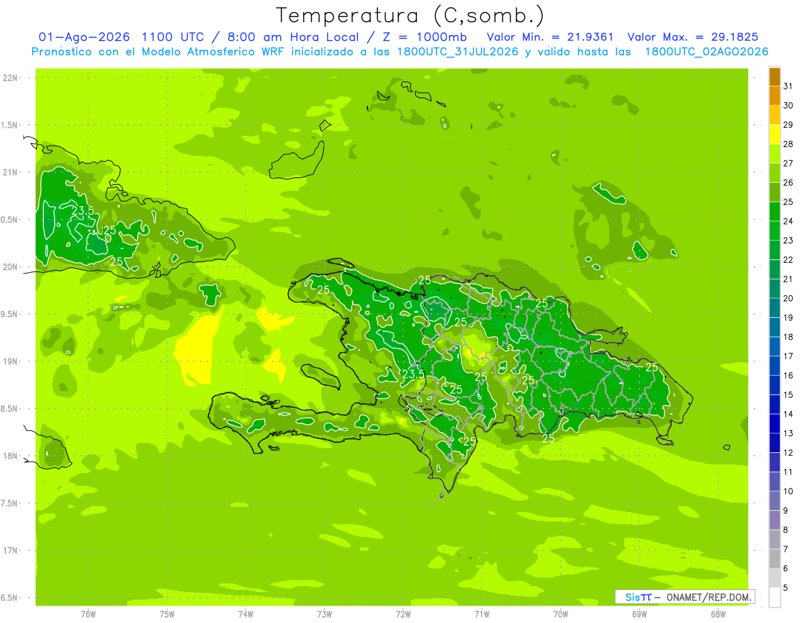This screenshot has height=623, width=806.
Task: Click the '7.5N' latitude label
Action: [x=9, y=503]
